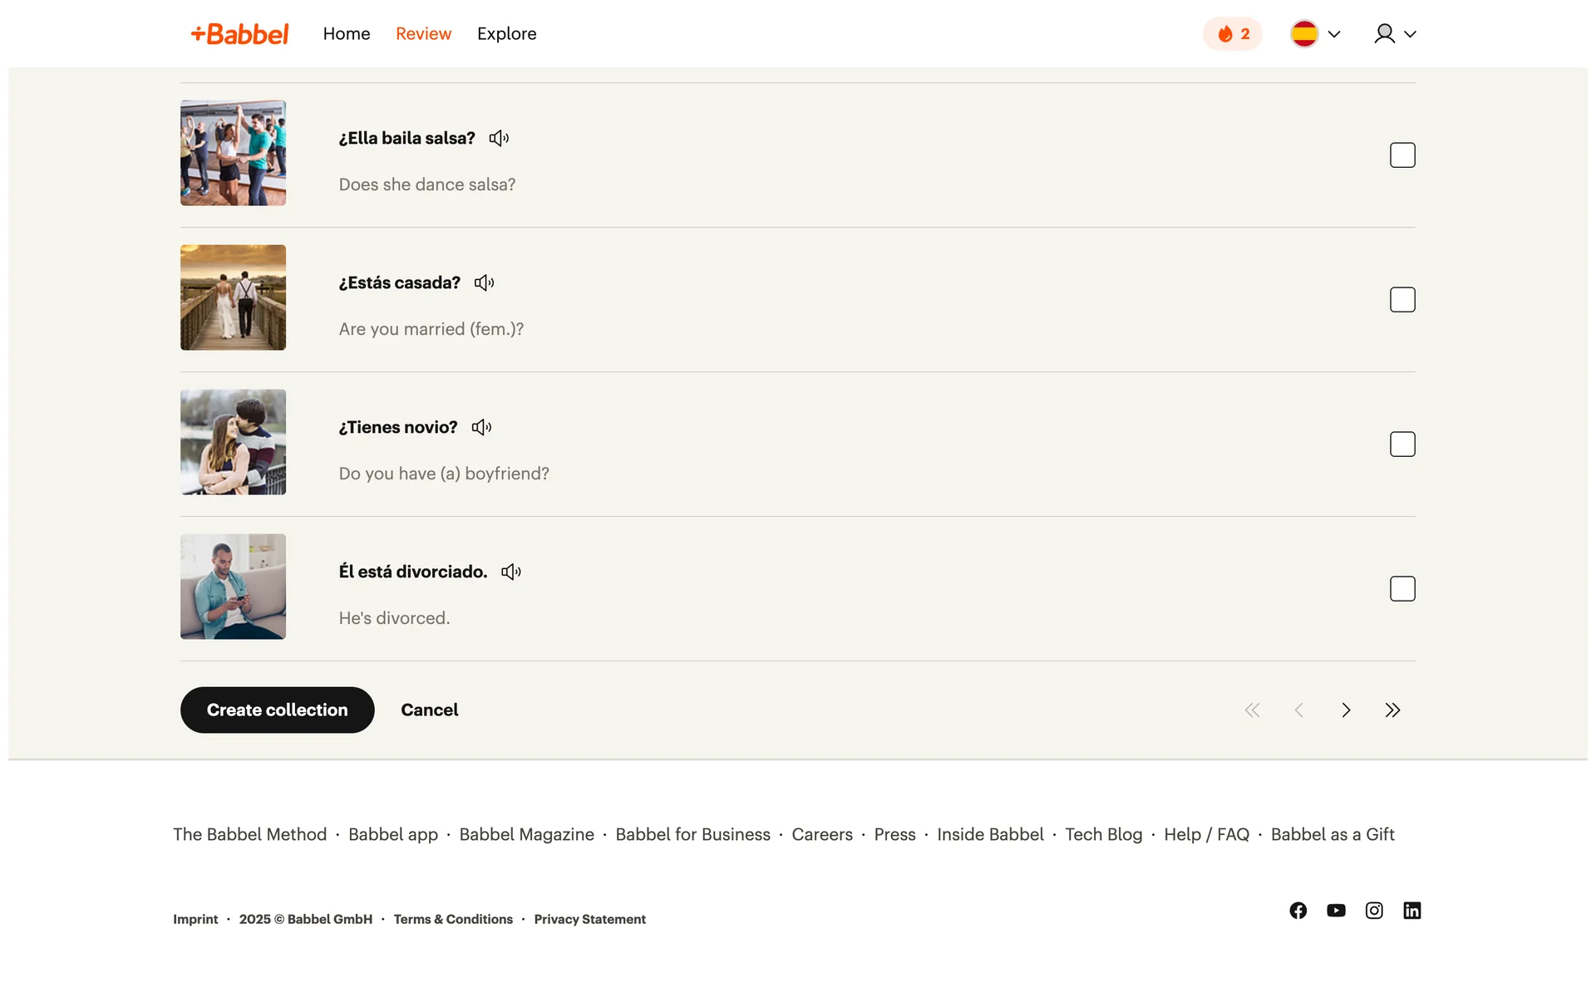Open the streak flame counter

1232,34
